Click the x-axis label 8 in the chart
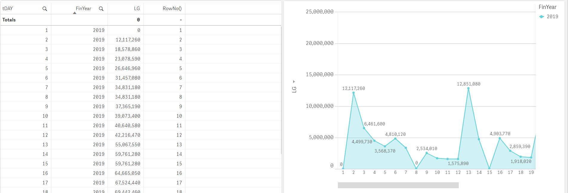Viewport: 568px width, 193px height. tap(416, 172)
